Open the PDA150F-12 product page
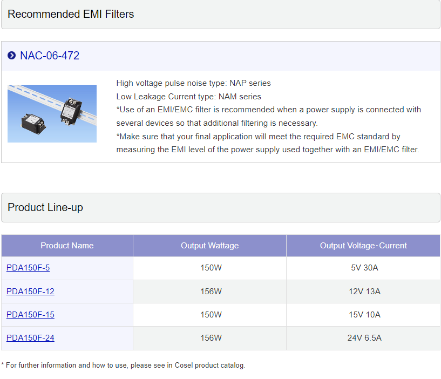Viewport: 441px width, 379px height. [30, 291]
